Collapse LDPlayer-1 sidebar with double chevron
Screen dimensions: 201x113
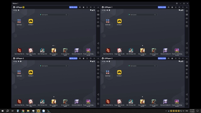click(187, 7)
